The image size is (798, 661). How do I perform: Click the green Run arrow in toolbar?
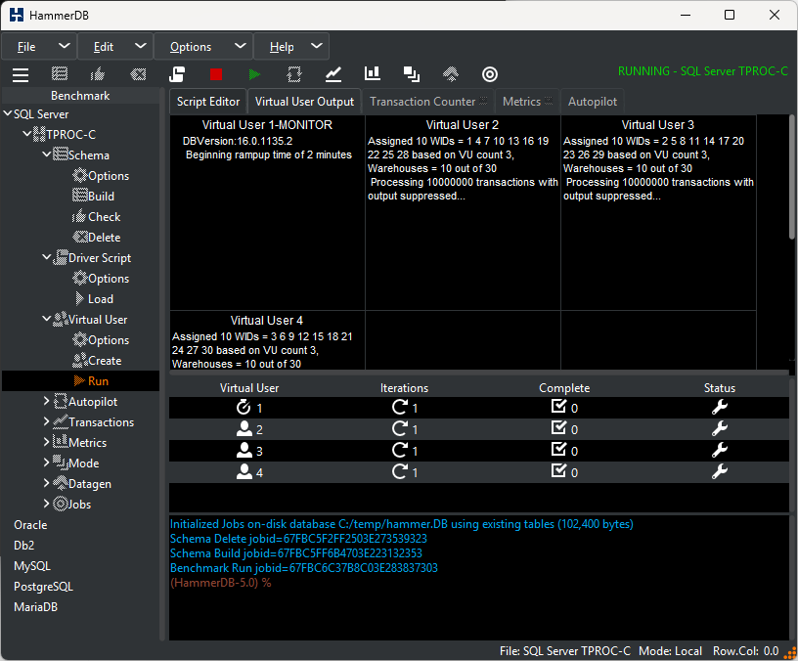click(x=254, y=74)
